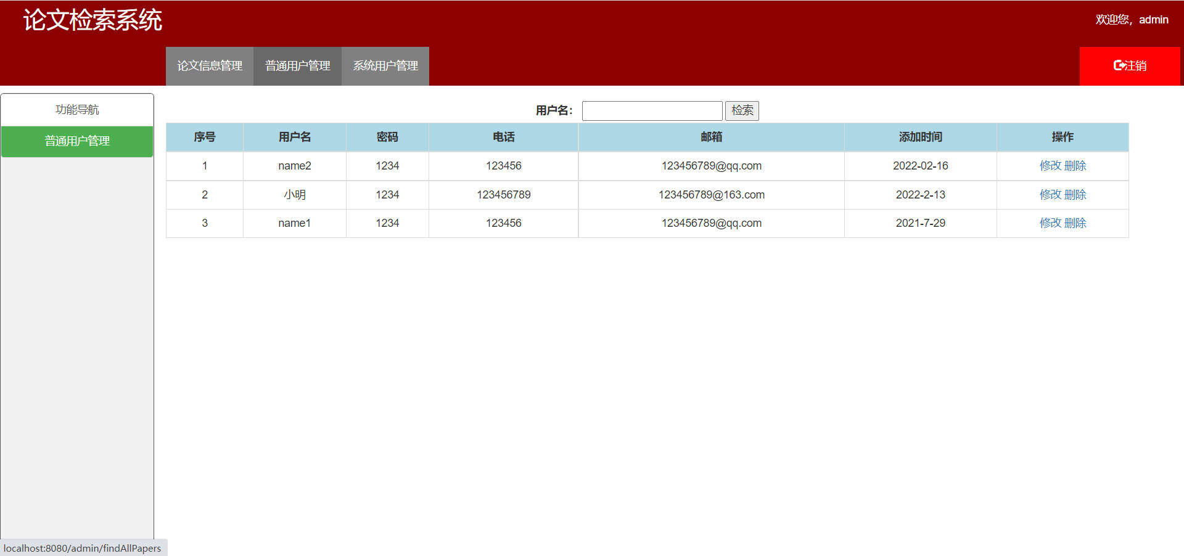1184x556 pixels.
Task: Delete the user 小明
Action: (1075, 195)
